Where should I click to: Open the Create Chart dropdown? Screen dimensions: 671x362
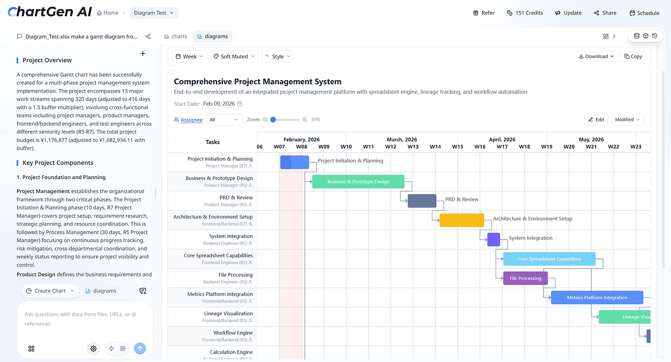(50, 291)
